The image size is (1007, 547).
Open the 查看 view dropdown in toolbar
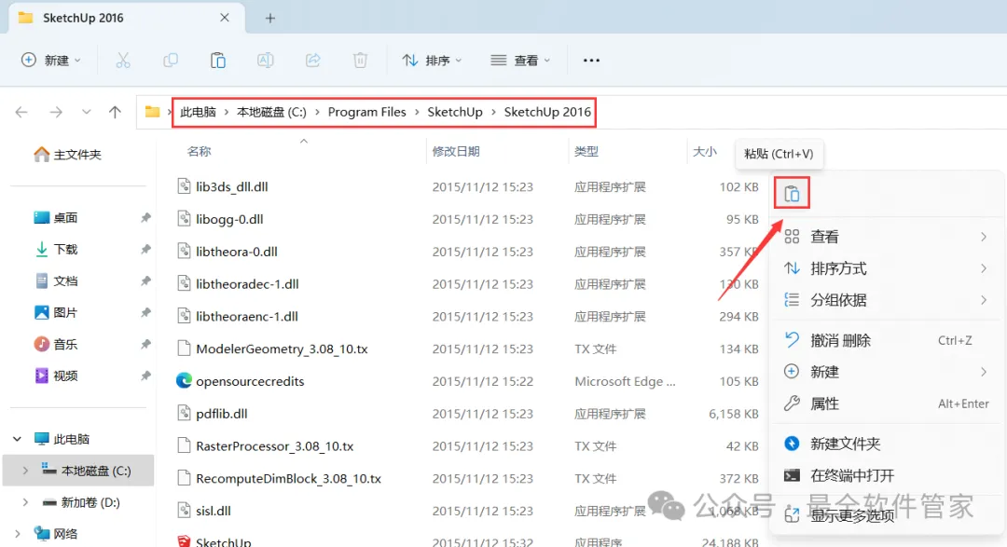(521, 61)
